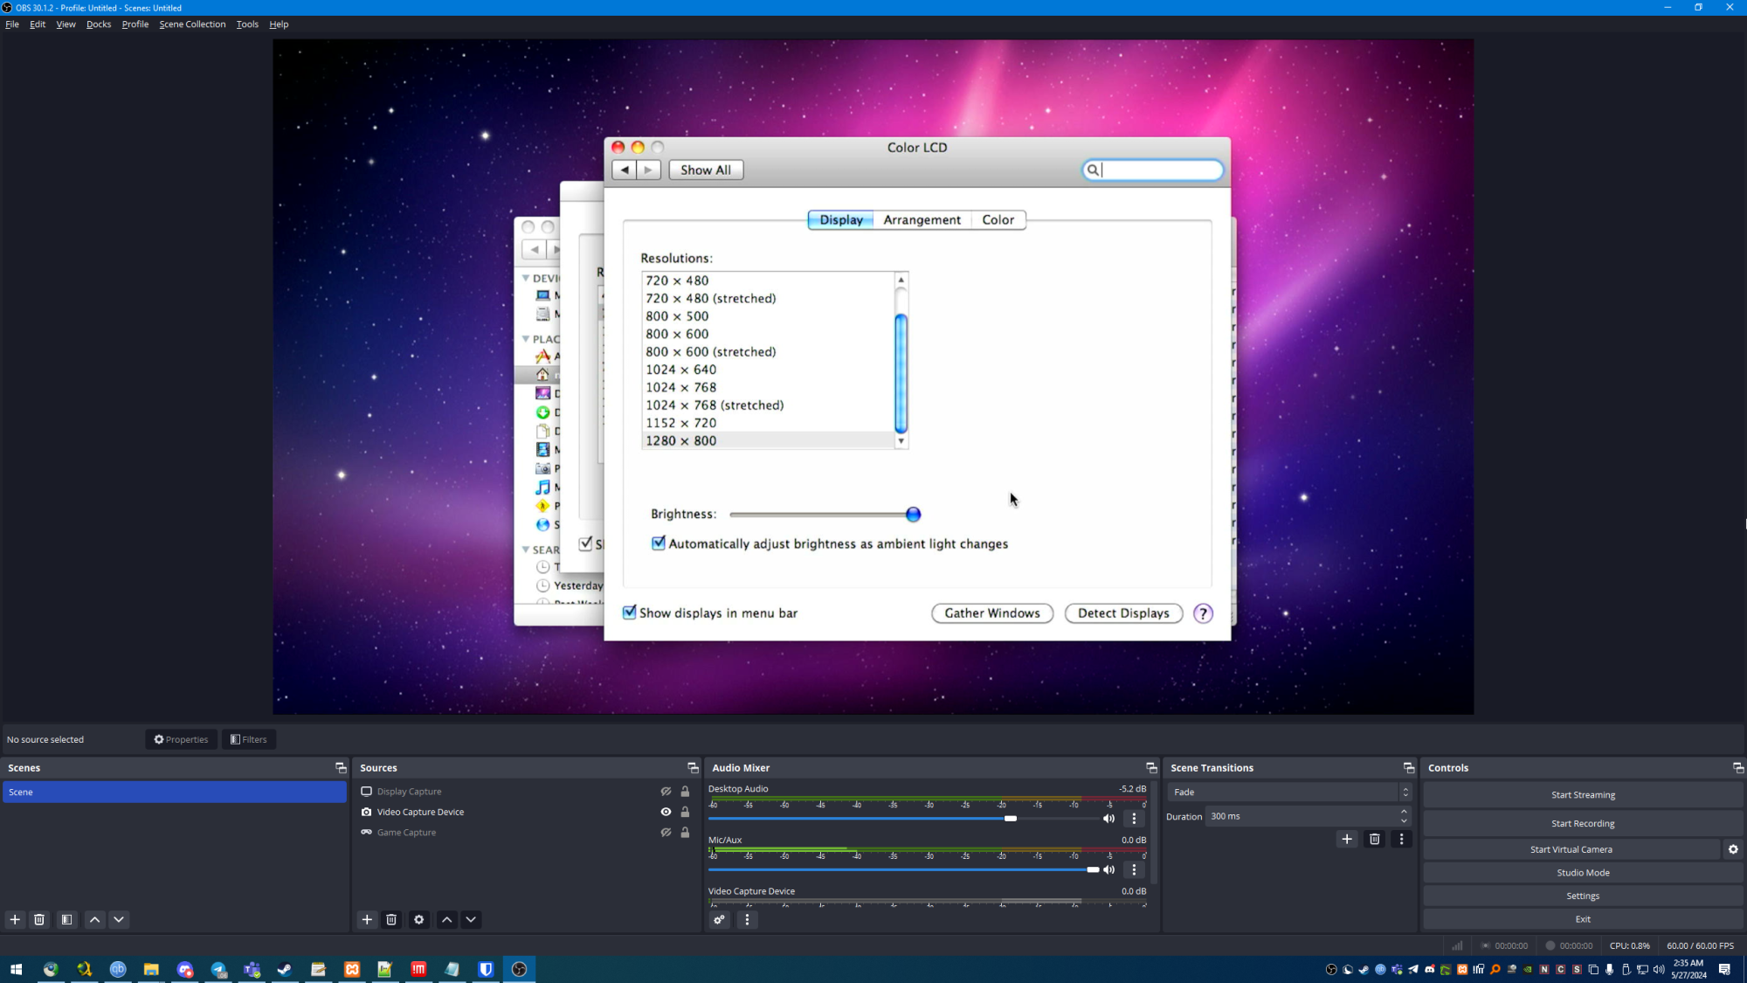Collapse DEVICES section in Finder sidebar
The image size is (1747, 983).
click(x=526, y=278)
